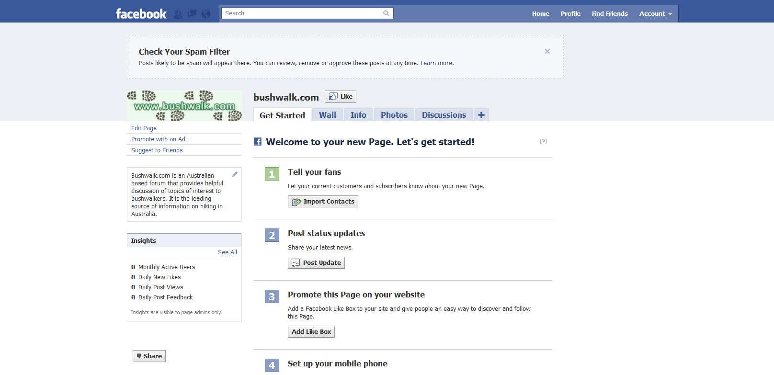Click the plus tab to add a tab
This screenshot has width=774, height=375.
tap(481, 115)
